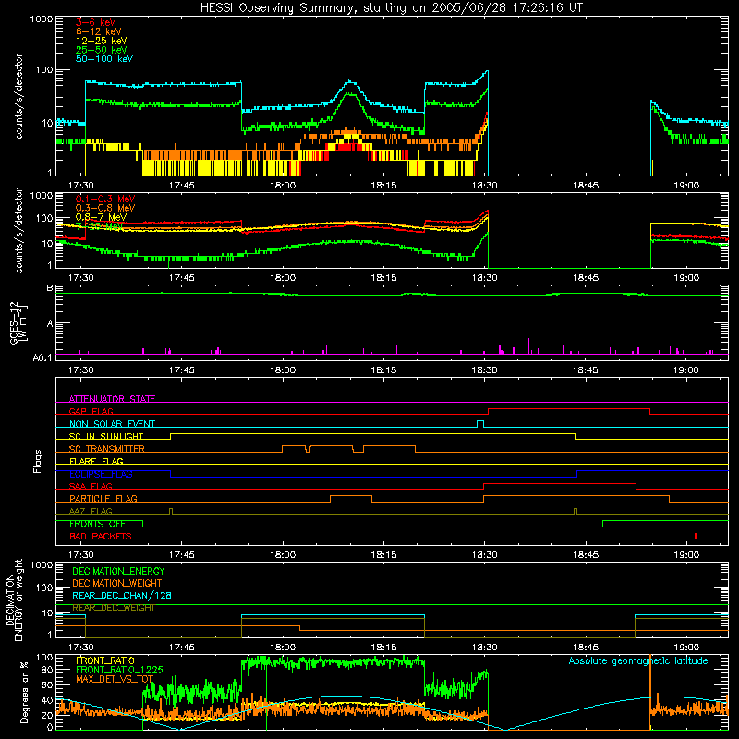Click the ATTENUATOR_STATE flag label

tap(112, 399)
